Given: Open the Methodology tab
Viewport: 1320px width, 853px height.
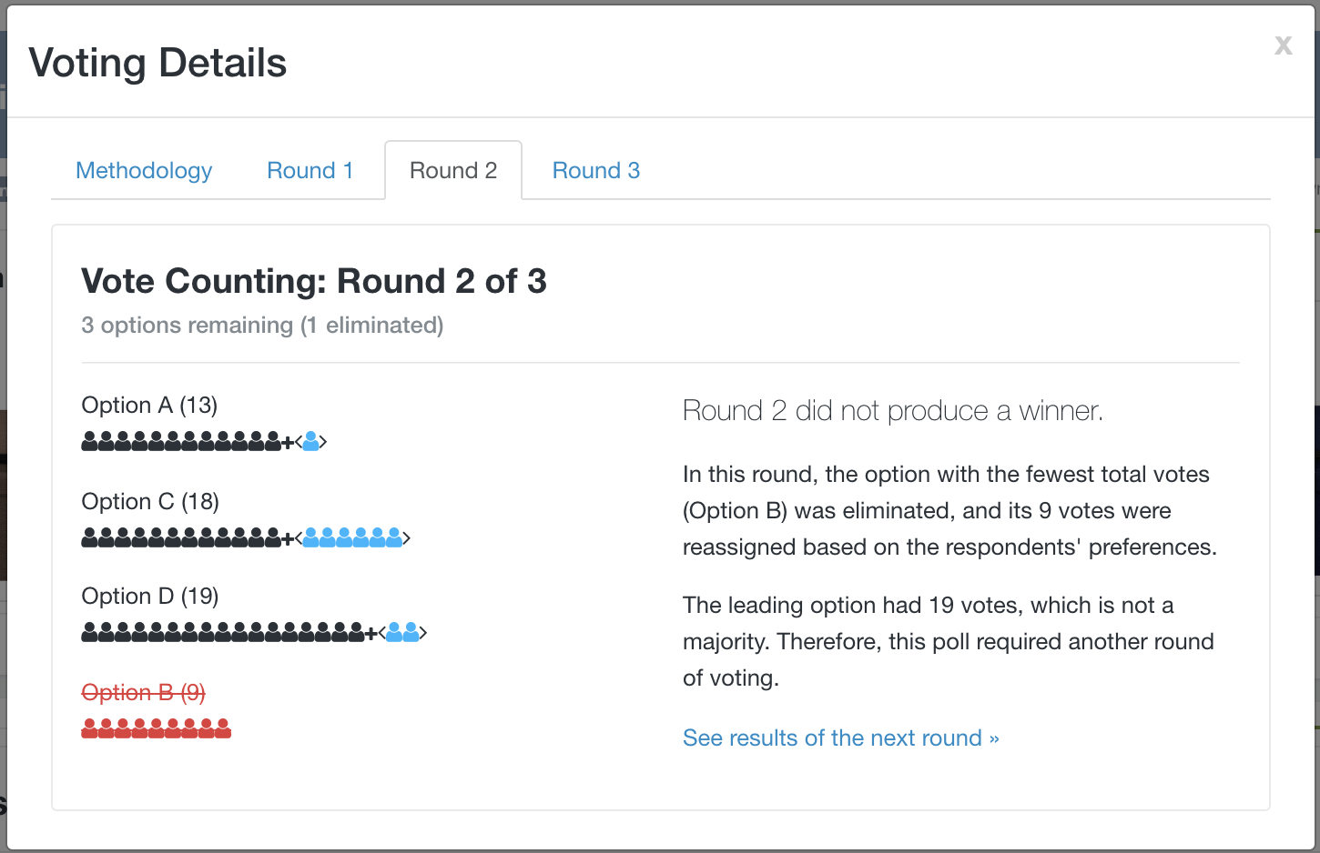Looking at the screenshot, I should [144, 170].
